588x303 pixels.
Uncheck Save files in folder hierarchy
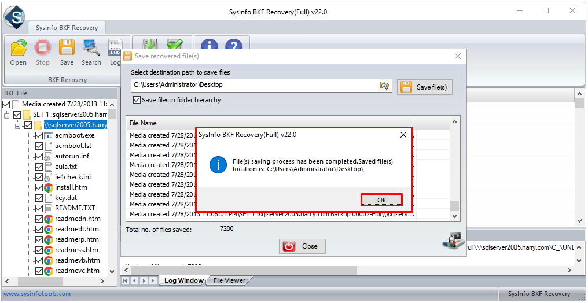pyautogui.click(x=137, y=100)
